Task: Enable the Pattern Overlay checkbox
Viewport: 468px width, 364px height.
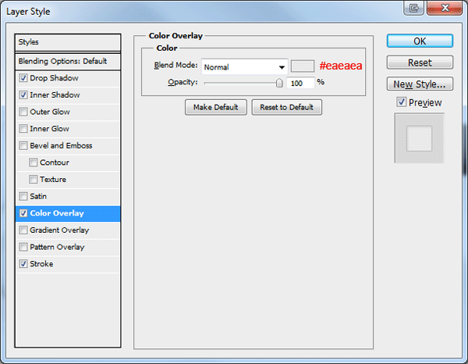Action: [x=23, y=247]
